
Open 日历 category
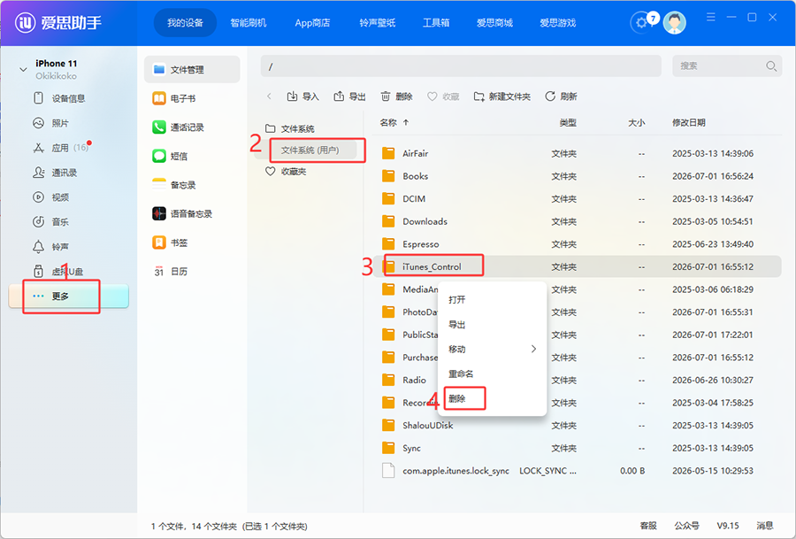[x=170, y=272]
